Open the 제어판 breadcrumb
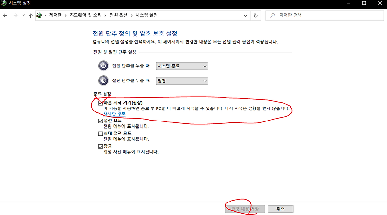The width and height of the screenshot is (387, 215). tap(55, 15)
